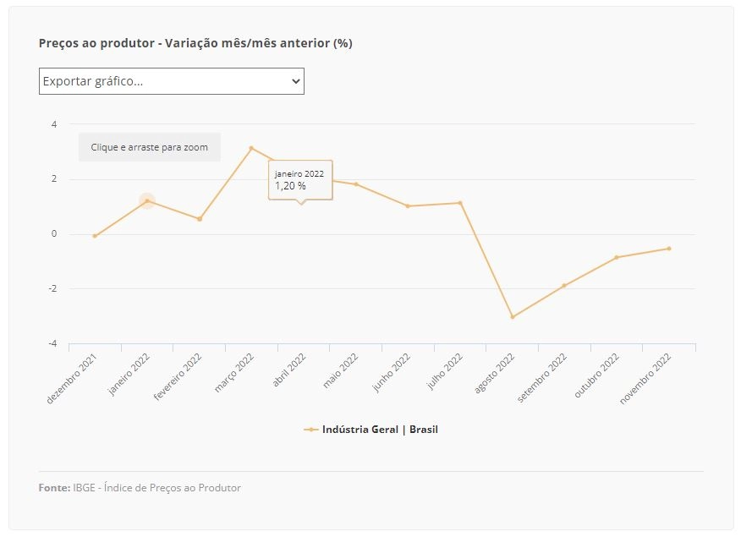Select the maio 2022 data point
The image size is (741, 537).
pyautogui.click(x=356, y=184)
